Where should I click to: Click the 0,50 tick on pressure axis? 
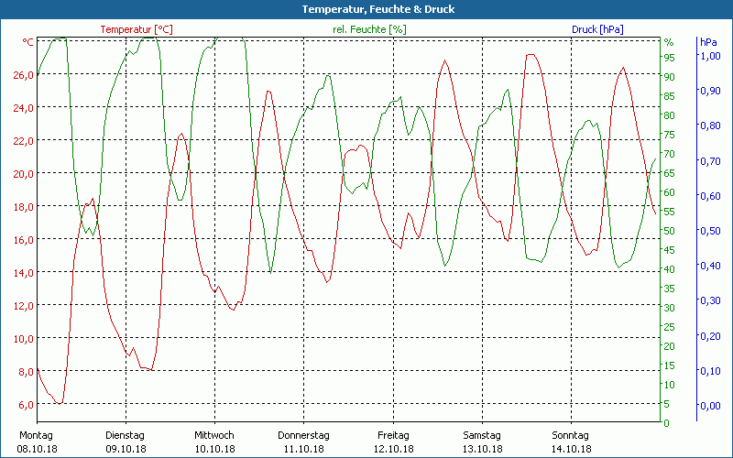point(710,231)
